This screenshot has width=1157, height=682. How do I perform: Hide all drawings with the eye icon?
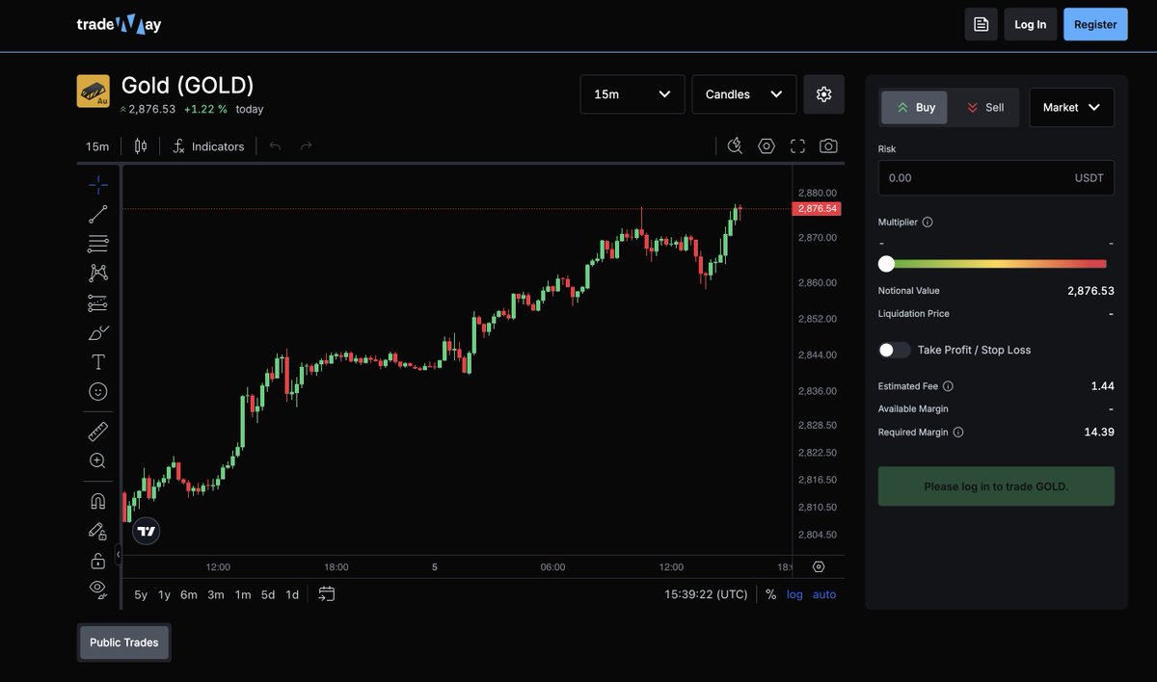96,589
